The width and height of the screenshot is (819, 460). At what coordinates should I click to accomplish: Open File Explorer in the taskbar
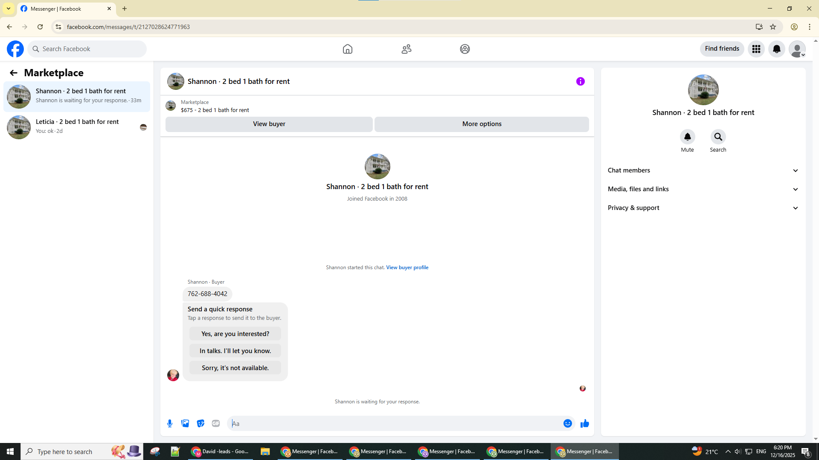click(265, 451)
